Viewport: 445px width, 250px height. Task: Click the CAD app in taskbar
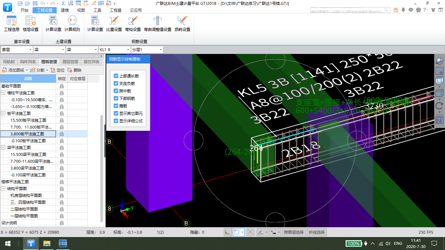tap(63, 243)
